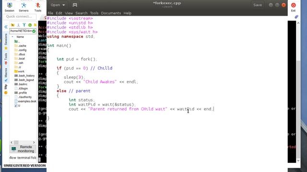Open the Tools vertical side tab
307x172 pixels.
6,59
